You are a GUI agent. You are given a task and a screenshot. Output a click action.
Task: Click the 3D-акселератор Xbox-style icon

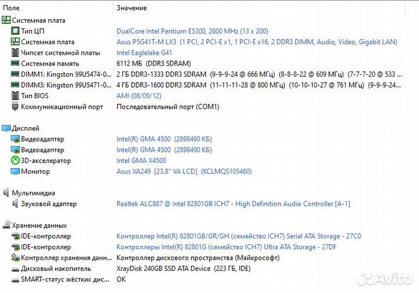[x=15, y=160]
